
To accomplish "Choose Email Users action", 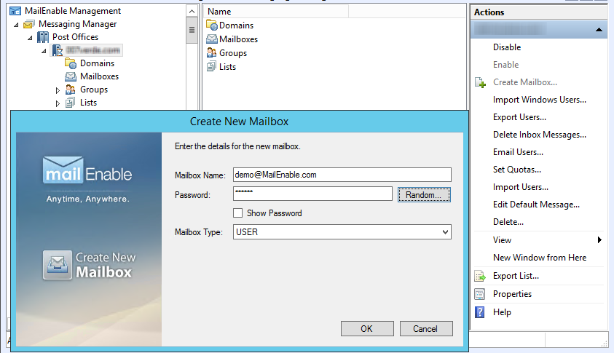I will (518, 152).
